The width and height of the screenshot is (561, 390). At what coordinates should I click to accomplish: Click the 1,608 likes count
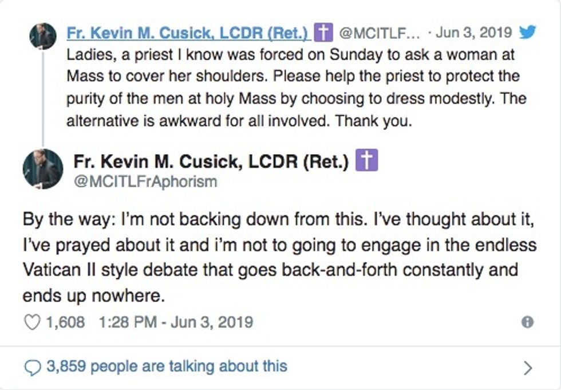click(x=65, y=322)
